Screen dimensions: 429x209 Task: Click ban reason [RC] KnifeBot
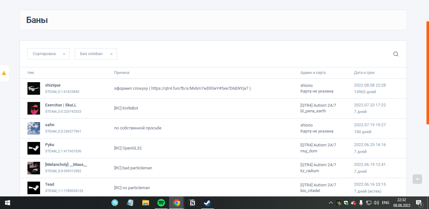tap(126, 108)
